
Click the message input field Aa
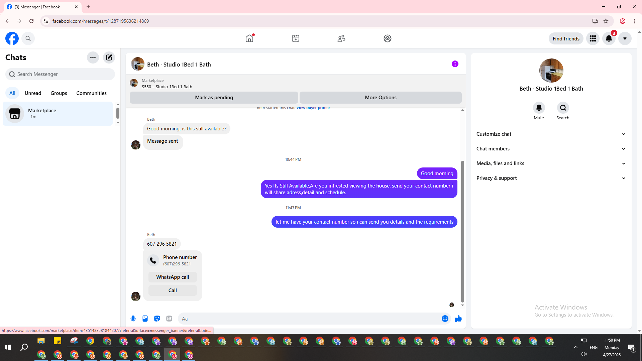309,319
